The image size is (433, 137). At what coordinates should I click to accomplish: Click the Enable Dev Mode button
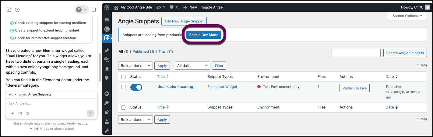click(204, 35)
